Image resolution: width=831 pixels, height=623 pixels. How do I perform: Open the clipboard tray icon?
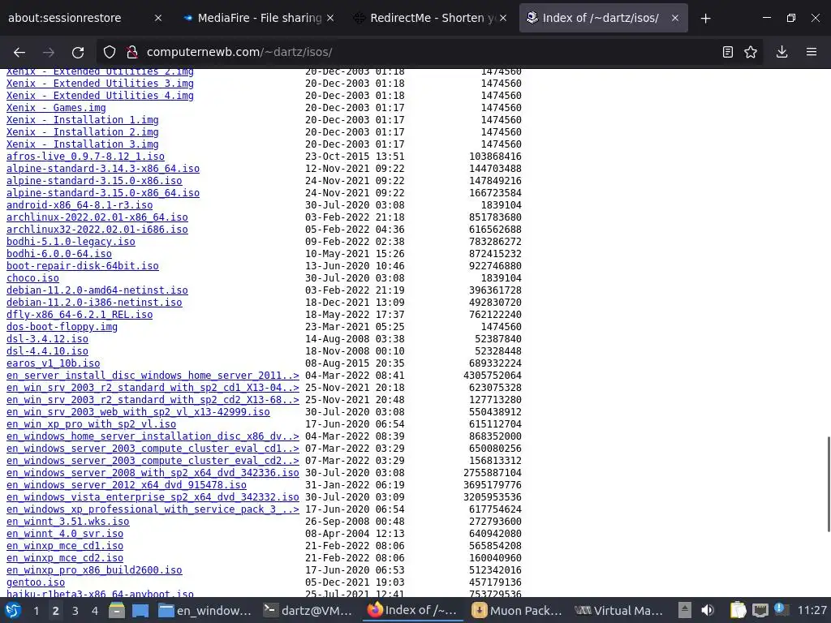[737, 610]
